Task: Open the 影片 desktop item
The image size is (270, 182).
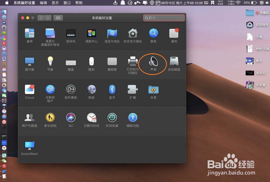Action: (254, 61)
